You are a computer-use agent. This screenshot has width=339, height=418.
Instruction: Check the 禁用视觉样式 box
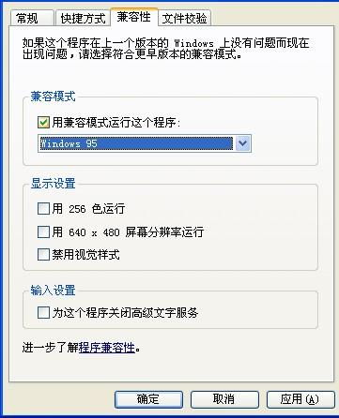pyautogui.click(x=43, y=254)
